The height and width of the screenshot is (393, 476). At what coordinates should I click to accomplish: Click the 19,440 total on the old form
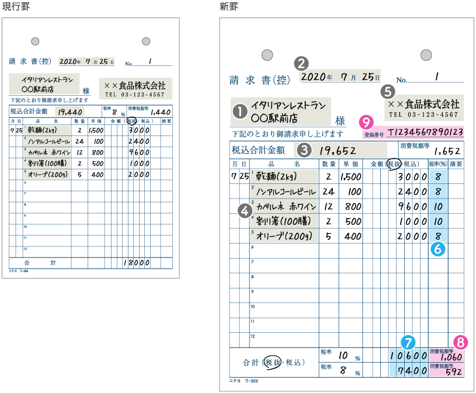(70, 110)
